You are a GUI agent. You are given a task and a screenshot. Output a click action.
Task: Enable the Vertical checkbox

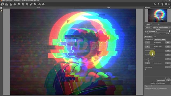tap(165, 78)
